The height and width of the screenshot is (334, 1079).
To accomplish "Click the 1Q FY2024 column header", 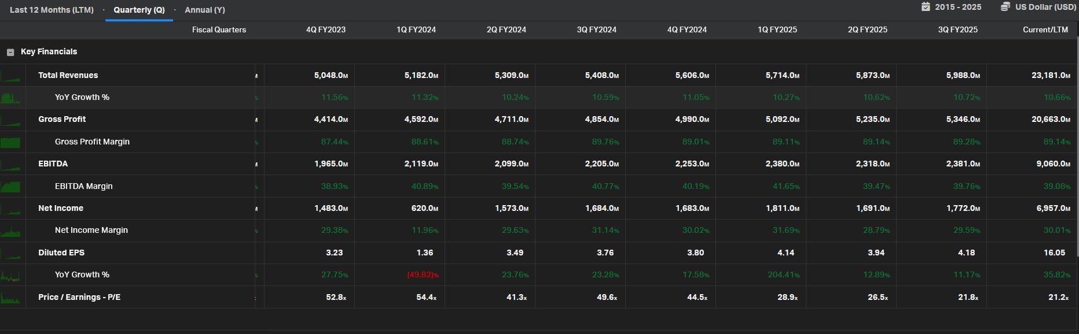I will click(416, 29).
